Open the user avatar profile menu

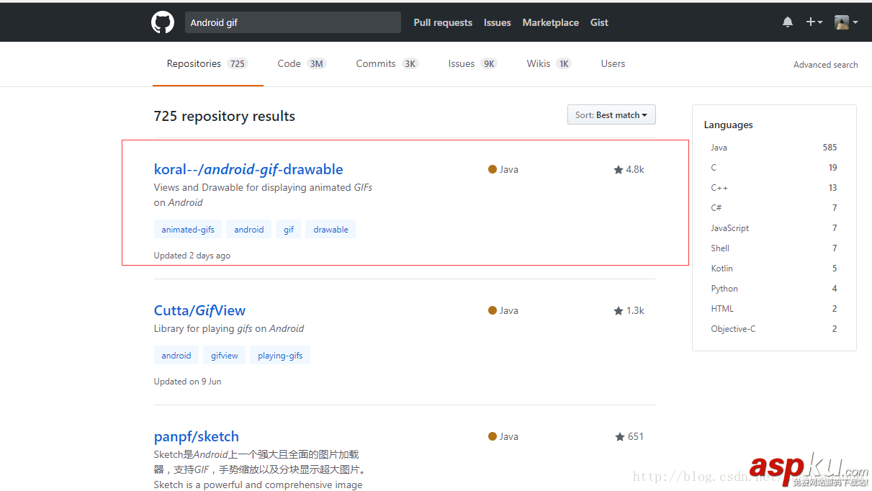pyautogui.click(x=845, y=22)
